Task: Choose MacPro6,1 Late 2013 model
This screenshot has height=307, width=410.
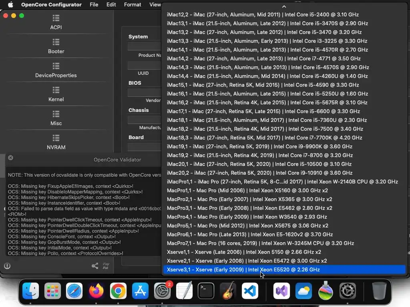Action: coord(284,234)
